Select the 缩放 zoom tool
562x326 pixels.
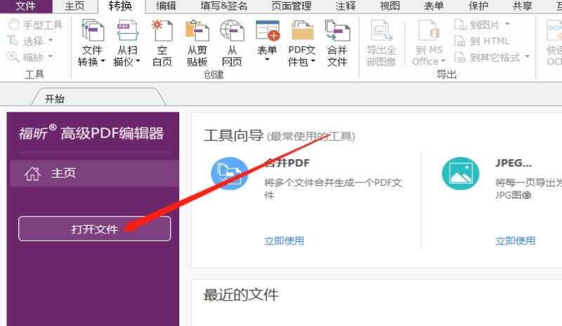[x=25, y=57]
